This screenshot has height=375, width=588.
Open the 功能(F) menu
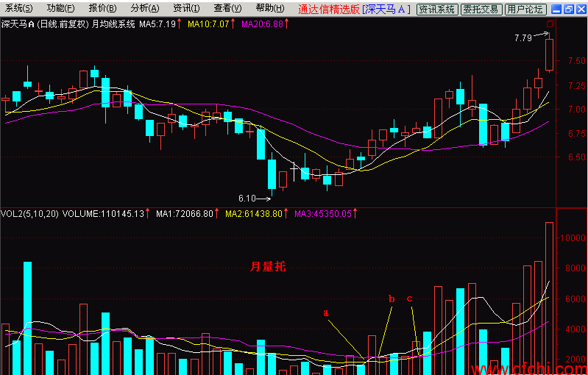pyautogui.click(x=61, y=9)
